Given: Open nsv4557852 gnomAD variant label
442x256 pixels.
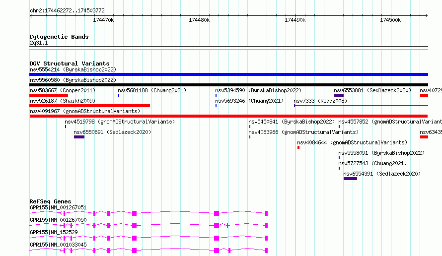Looking at the screenshot, I should click(x=390, y=122).
